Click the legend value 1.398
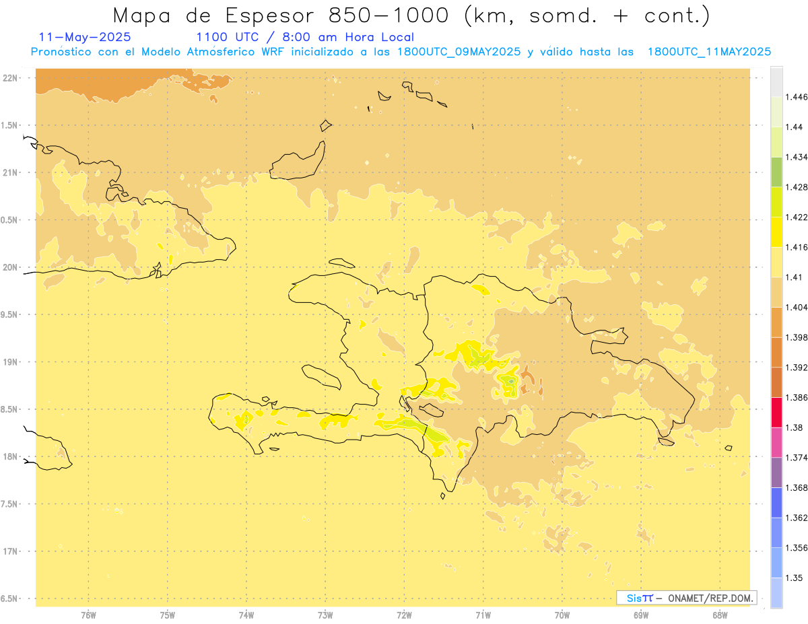The width and height of the screenshot is (808, 624). (x=797, y=337)
